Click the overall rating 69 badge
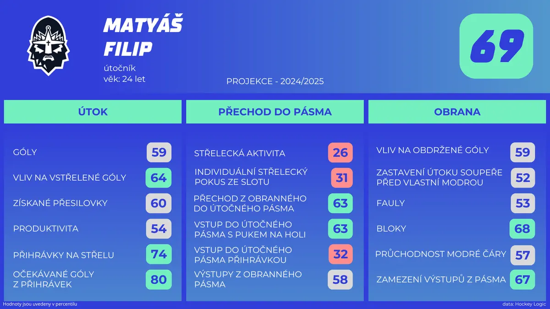550x309 pixels. tap(496, 46)
